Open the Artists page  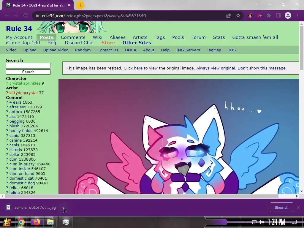[140, 37]
